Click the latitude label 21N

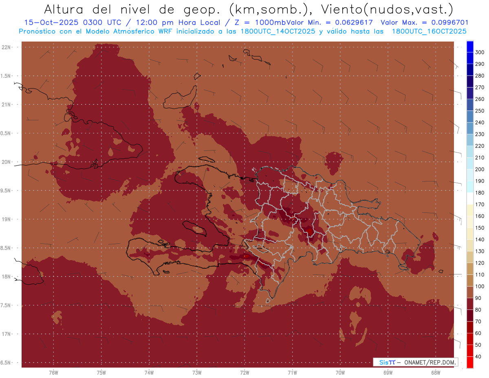[7, 105]
